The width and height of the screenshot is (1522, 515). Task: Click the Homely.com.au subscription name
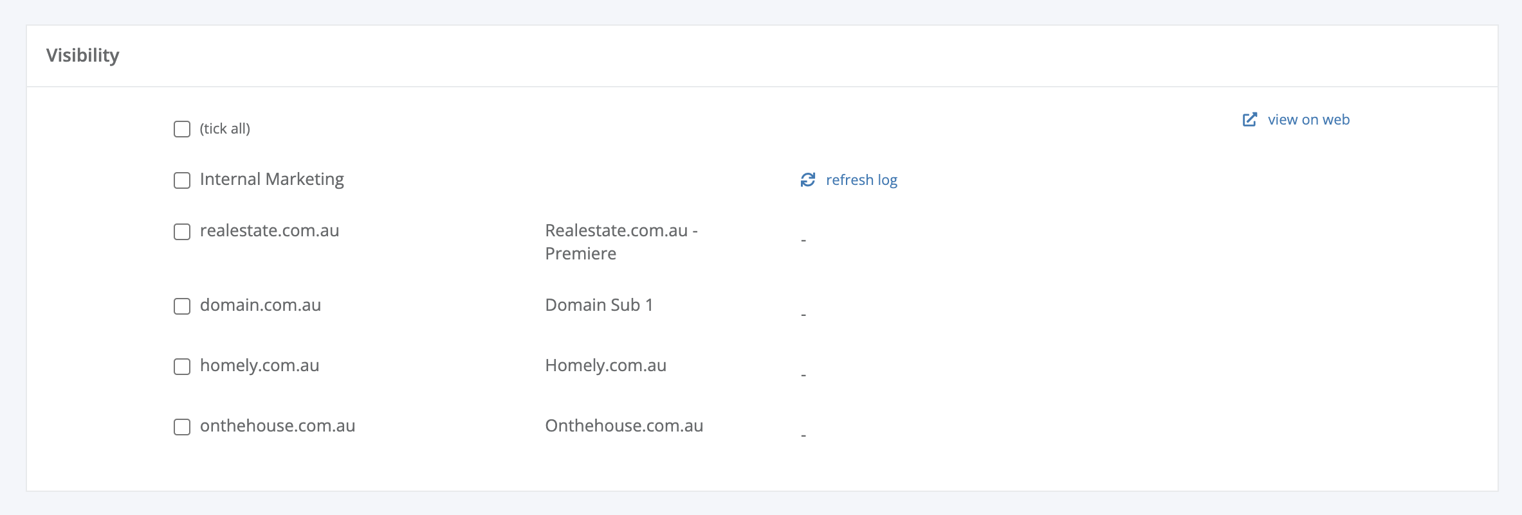(x=606, y=365)
